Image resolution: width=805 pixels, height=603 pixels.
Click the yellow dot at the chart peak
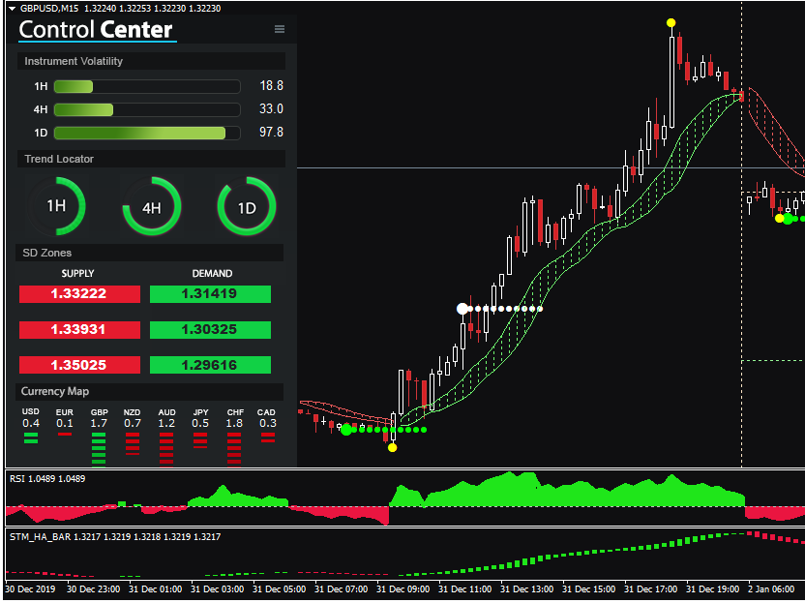tap(671, 21)
